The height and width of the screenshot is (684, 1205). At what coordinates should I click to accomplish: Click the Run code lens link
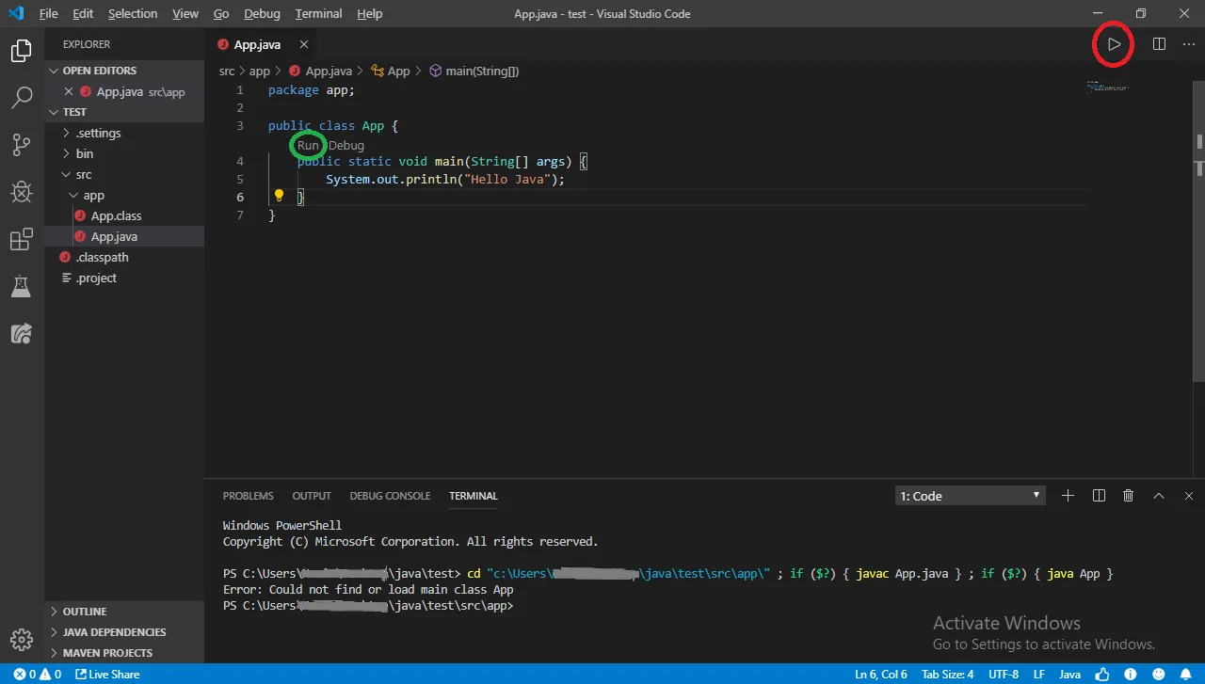308,146
